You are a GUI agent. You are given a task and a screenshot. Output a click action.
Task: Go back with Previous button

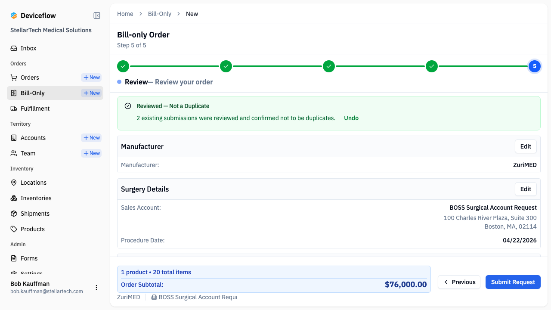pyautogui.click(x=459, y=282)
